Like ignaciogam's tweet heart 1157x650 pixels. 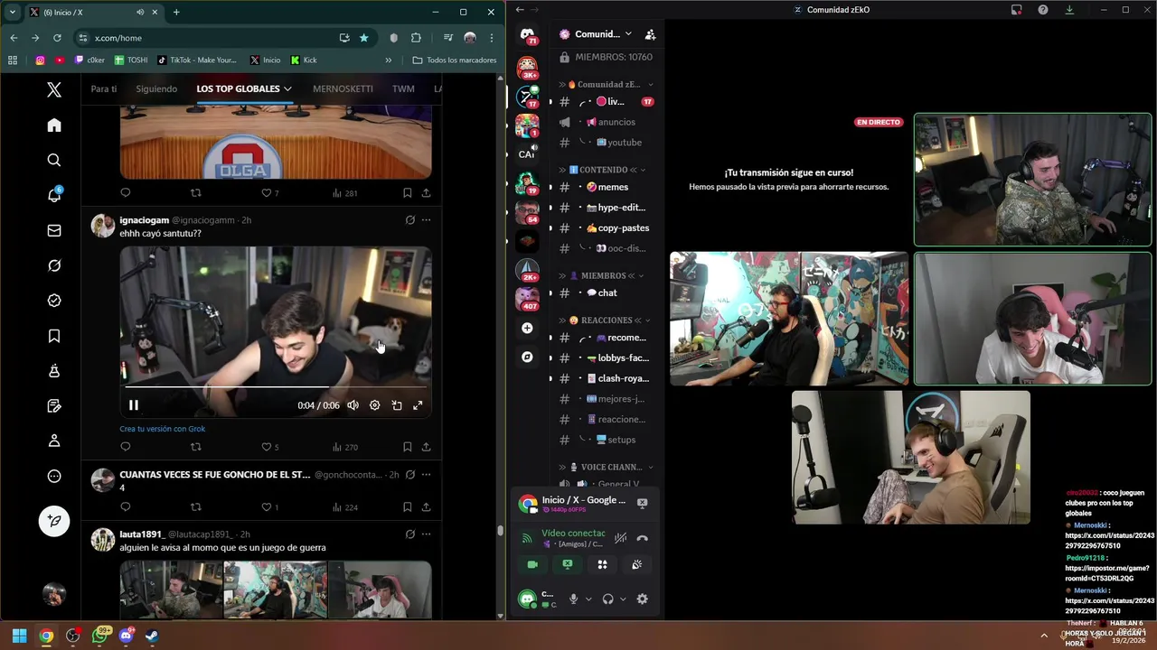pos(266,447)
